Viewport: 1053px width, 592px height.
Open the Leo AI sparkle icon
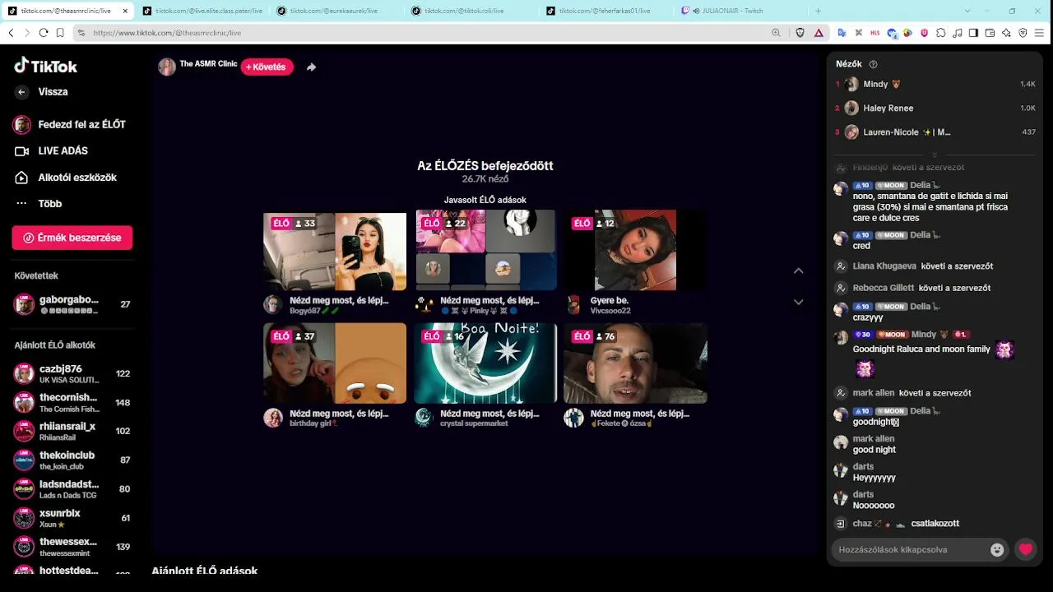click(x=1006, y=33)
